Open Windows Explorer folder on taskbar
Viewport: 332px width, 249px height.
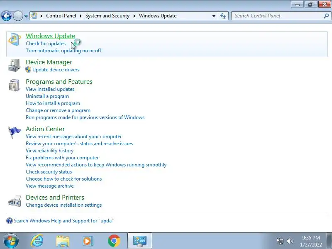pyautogui.click(x=63, y=241)
